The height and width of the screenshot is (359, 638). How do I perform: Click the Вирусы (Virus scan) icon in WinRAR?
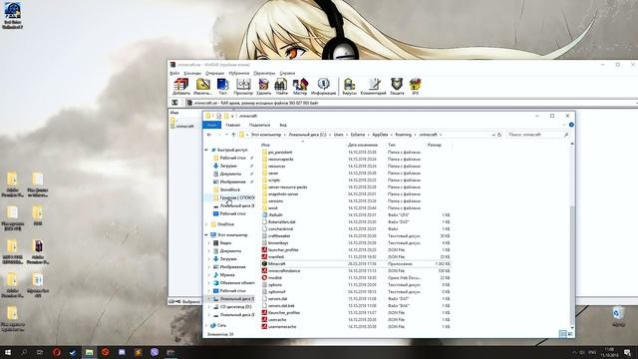349,87
